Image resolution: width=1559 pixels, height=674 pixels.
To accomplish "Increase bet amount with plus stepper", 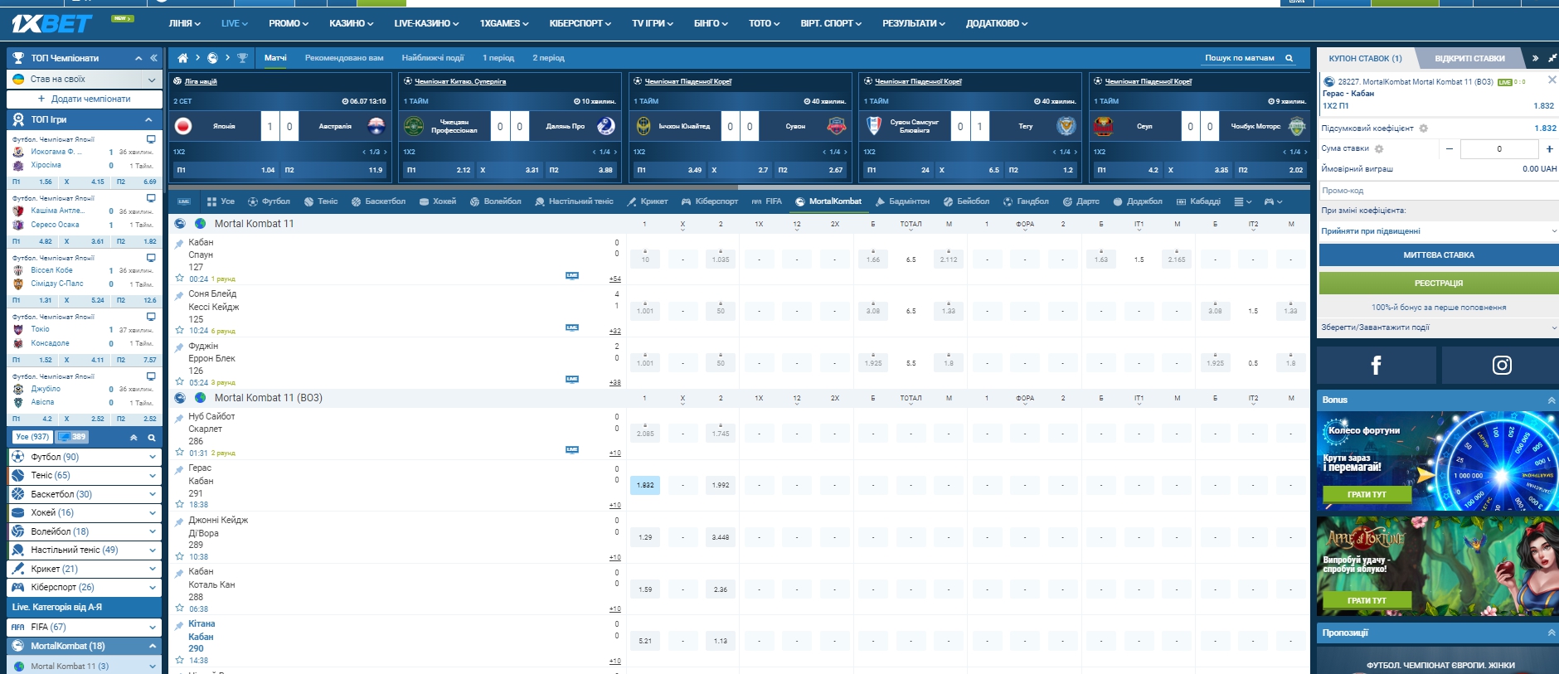I will pos(1549,149).
